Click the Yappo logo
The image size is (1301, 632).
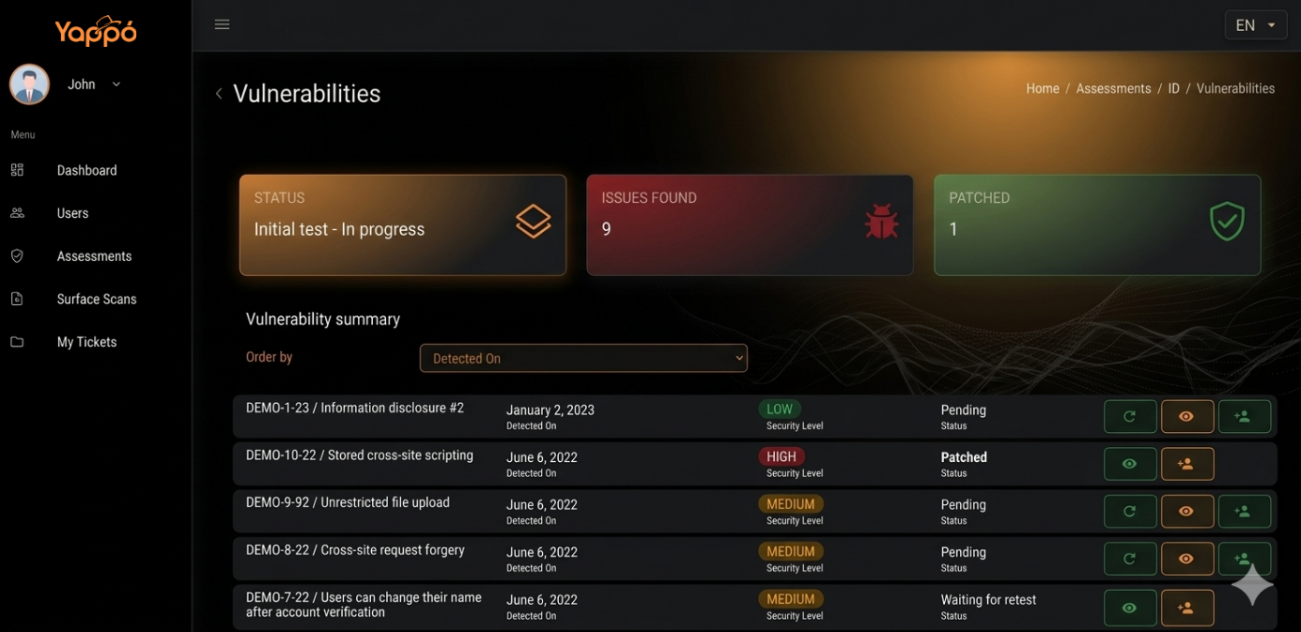pyautogui.click(x=95, y=30)
